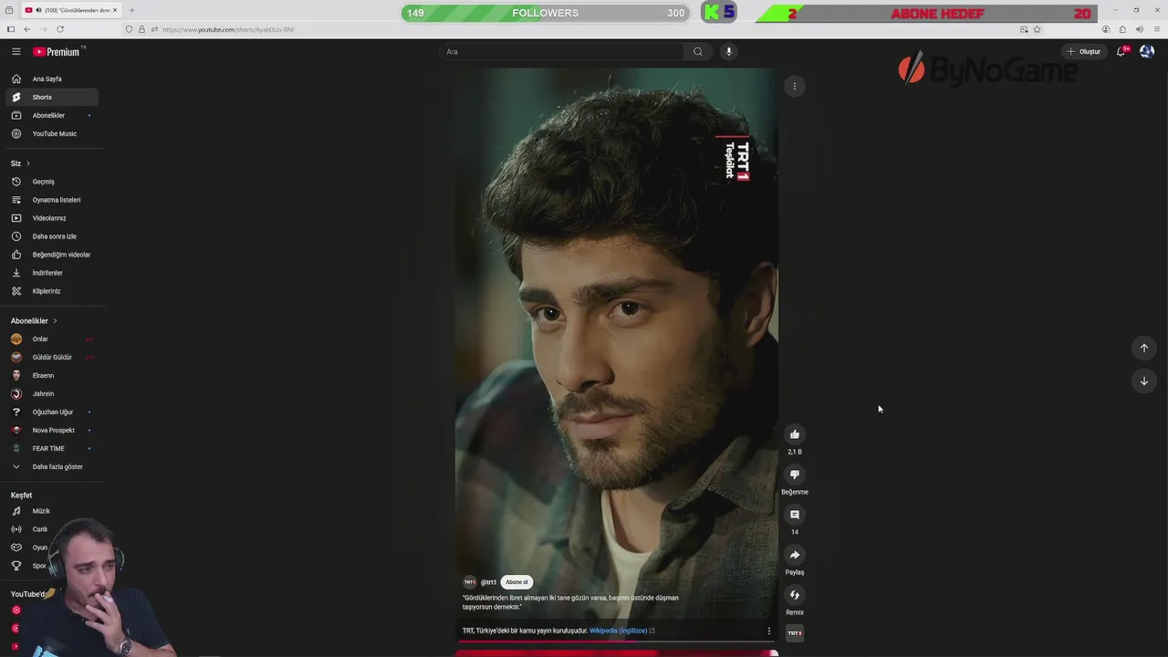This screenshot has height=657, width=1168.
Task: Go to the next short
Action: tap(1144, 381)
